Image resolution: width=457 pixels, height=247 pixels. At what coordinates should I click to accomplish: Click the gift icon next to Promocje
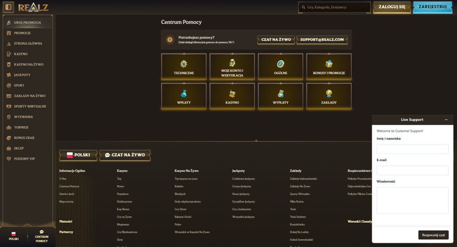pos(9,33)
